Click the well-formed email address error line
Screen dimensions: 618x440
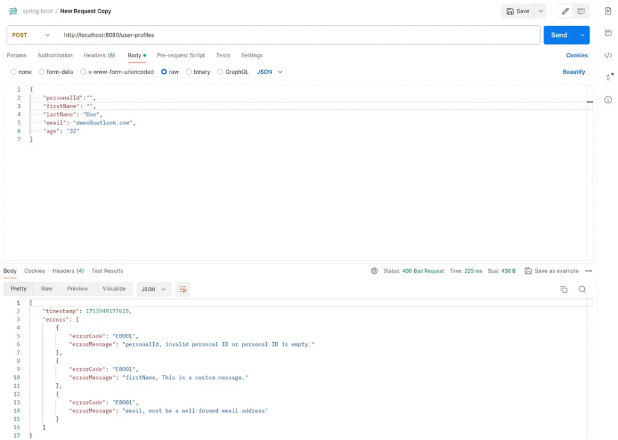point(168,410)
